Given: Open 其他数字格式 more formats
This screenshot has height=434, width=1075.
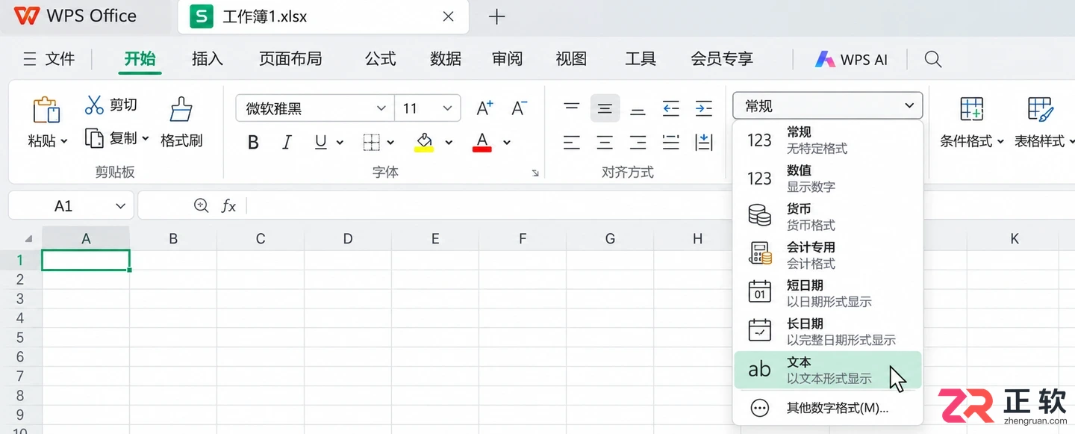Looking at the screenshot, I should pos(828,408).
